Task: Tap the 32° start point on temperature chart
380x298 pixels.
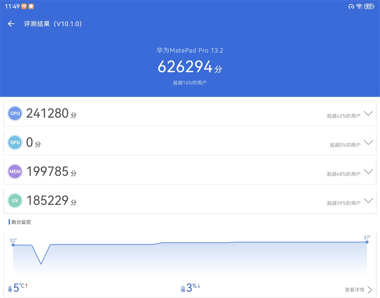Action: point(13,245)
